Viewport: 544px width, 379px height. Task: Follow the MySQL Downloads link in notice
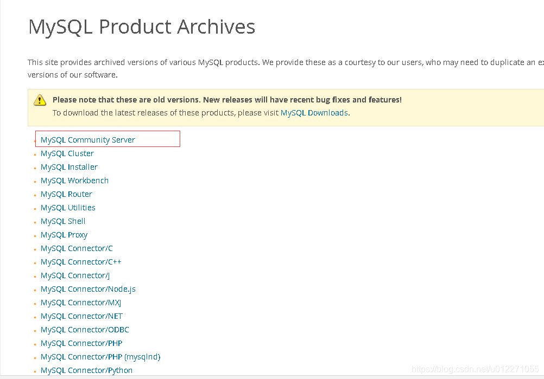pyautogui.click(x=314, y=113)
